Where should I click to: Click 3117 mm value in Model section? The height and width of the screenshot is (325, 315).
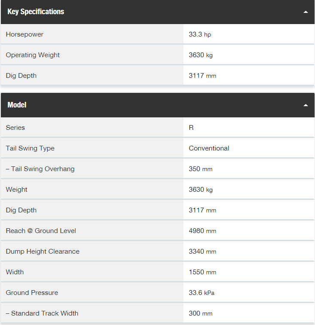pos(202,210)
